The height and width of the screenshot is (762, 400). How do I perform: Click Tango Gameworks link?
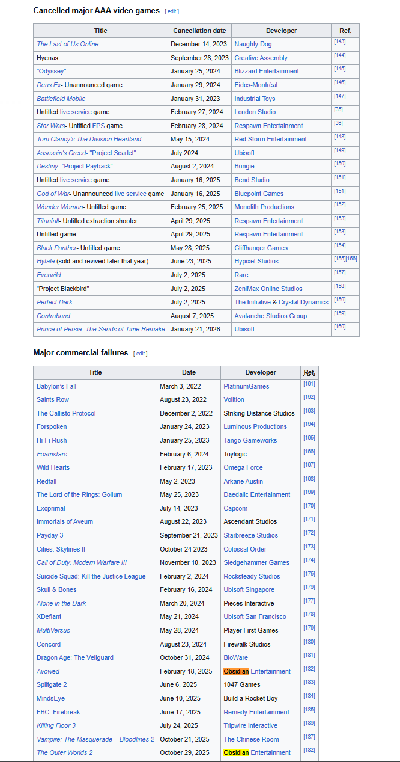[x=250, y=440]
